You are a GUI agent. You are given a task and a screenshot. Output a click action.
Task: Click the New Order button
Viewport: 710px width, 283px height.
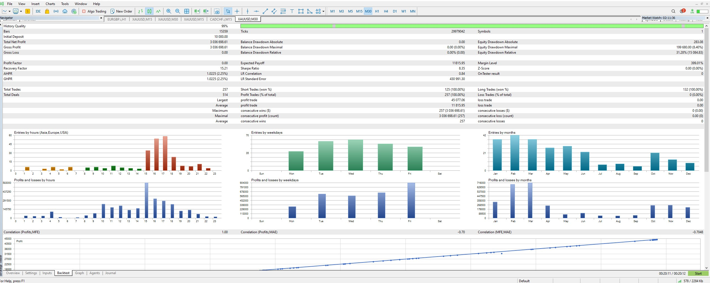pos(121,11)
